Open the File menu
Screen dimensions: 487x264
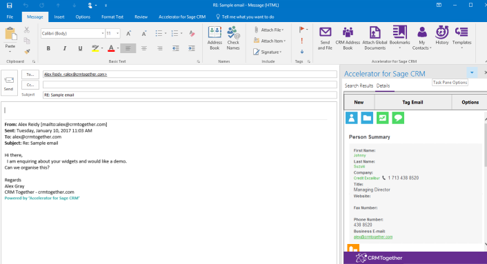[x=10, y=17]
